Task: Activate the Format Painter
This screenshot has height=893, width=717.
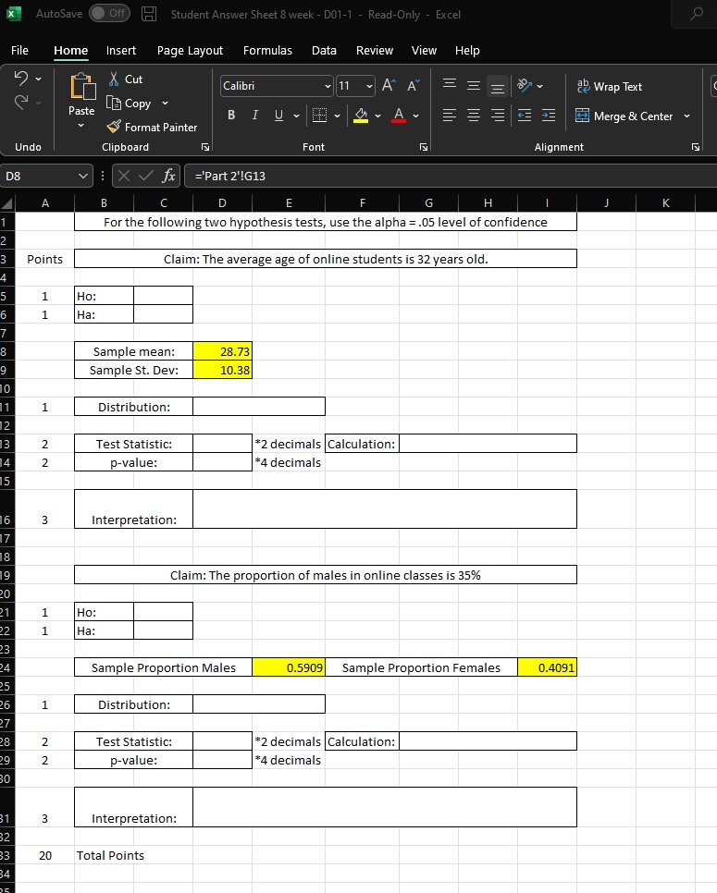Action: point(152,127)
